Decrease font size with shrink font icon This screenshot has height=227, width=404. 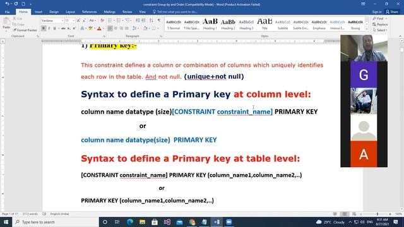(x=84, y=21)
